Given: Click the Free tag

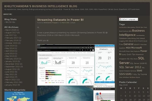Looking at the screenshot, I should tap(121, 44).
